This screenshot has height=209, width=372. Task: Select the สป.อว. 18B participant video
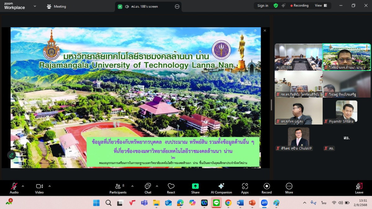click(x=298, y=57)
